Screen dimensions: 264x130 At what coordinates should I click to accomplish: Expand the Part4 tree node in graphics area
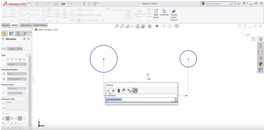(x=33, y=29)
